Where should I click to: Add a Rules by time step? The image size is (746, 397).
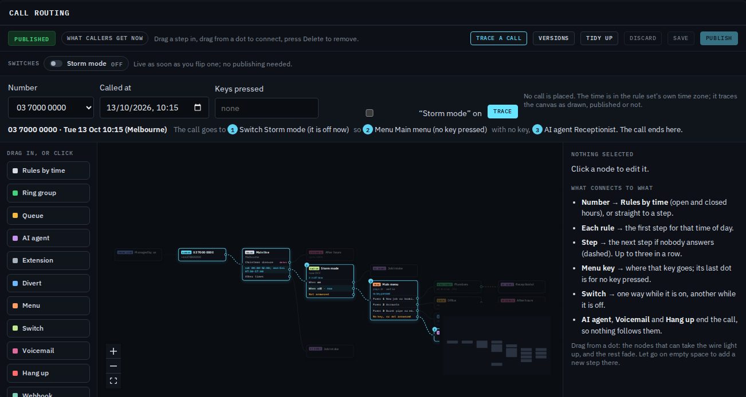pos(49,170)
